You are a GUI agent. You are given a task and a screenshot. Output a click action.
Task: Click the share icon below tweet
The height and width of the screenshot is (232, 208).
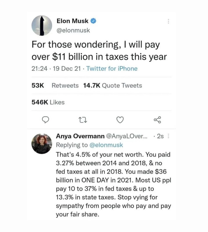point(157,120)
